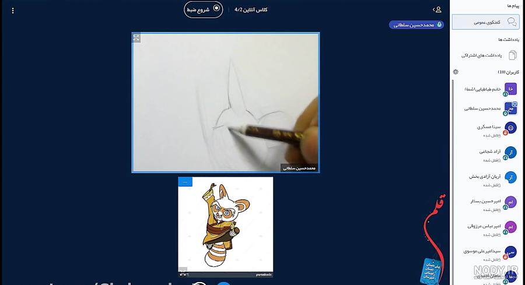Image resolution: width=525 pixels, height=285 pixels.
Task: Toggle the users list panel icon
Action: pyautogui.click(x=437, y=10)
